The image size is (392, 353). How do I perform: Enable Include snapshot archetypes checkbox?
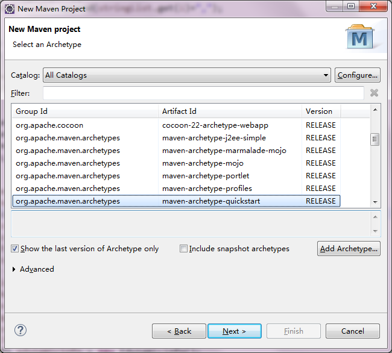pos(183,249)
